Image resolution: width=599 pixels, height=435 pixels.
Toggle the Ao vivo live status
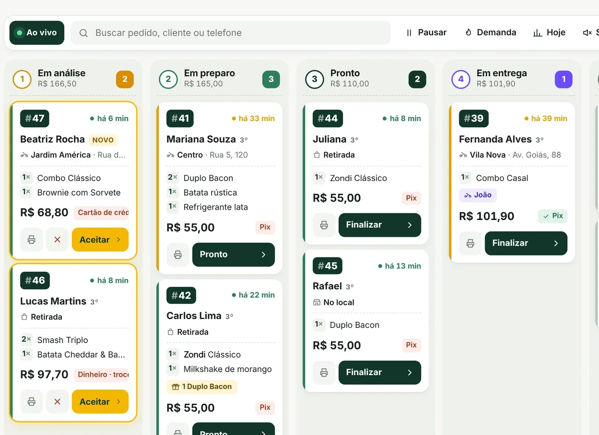pos(37,33)
